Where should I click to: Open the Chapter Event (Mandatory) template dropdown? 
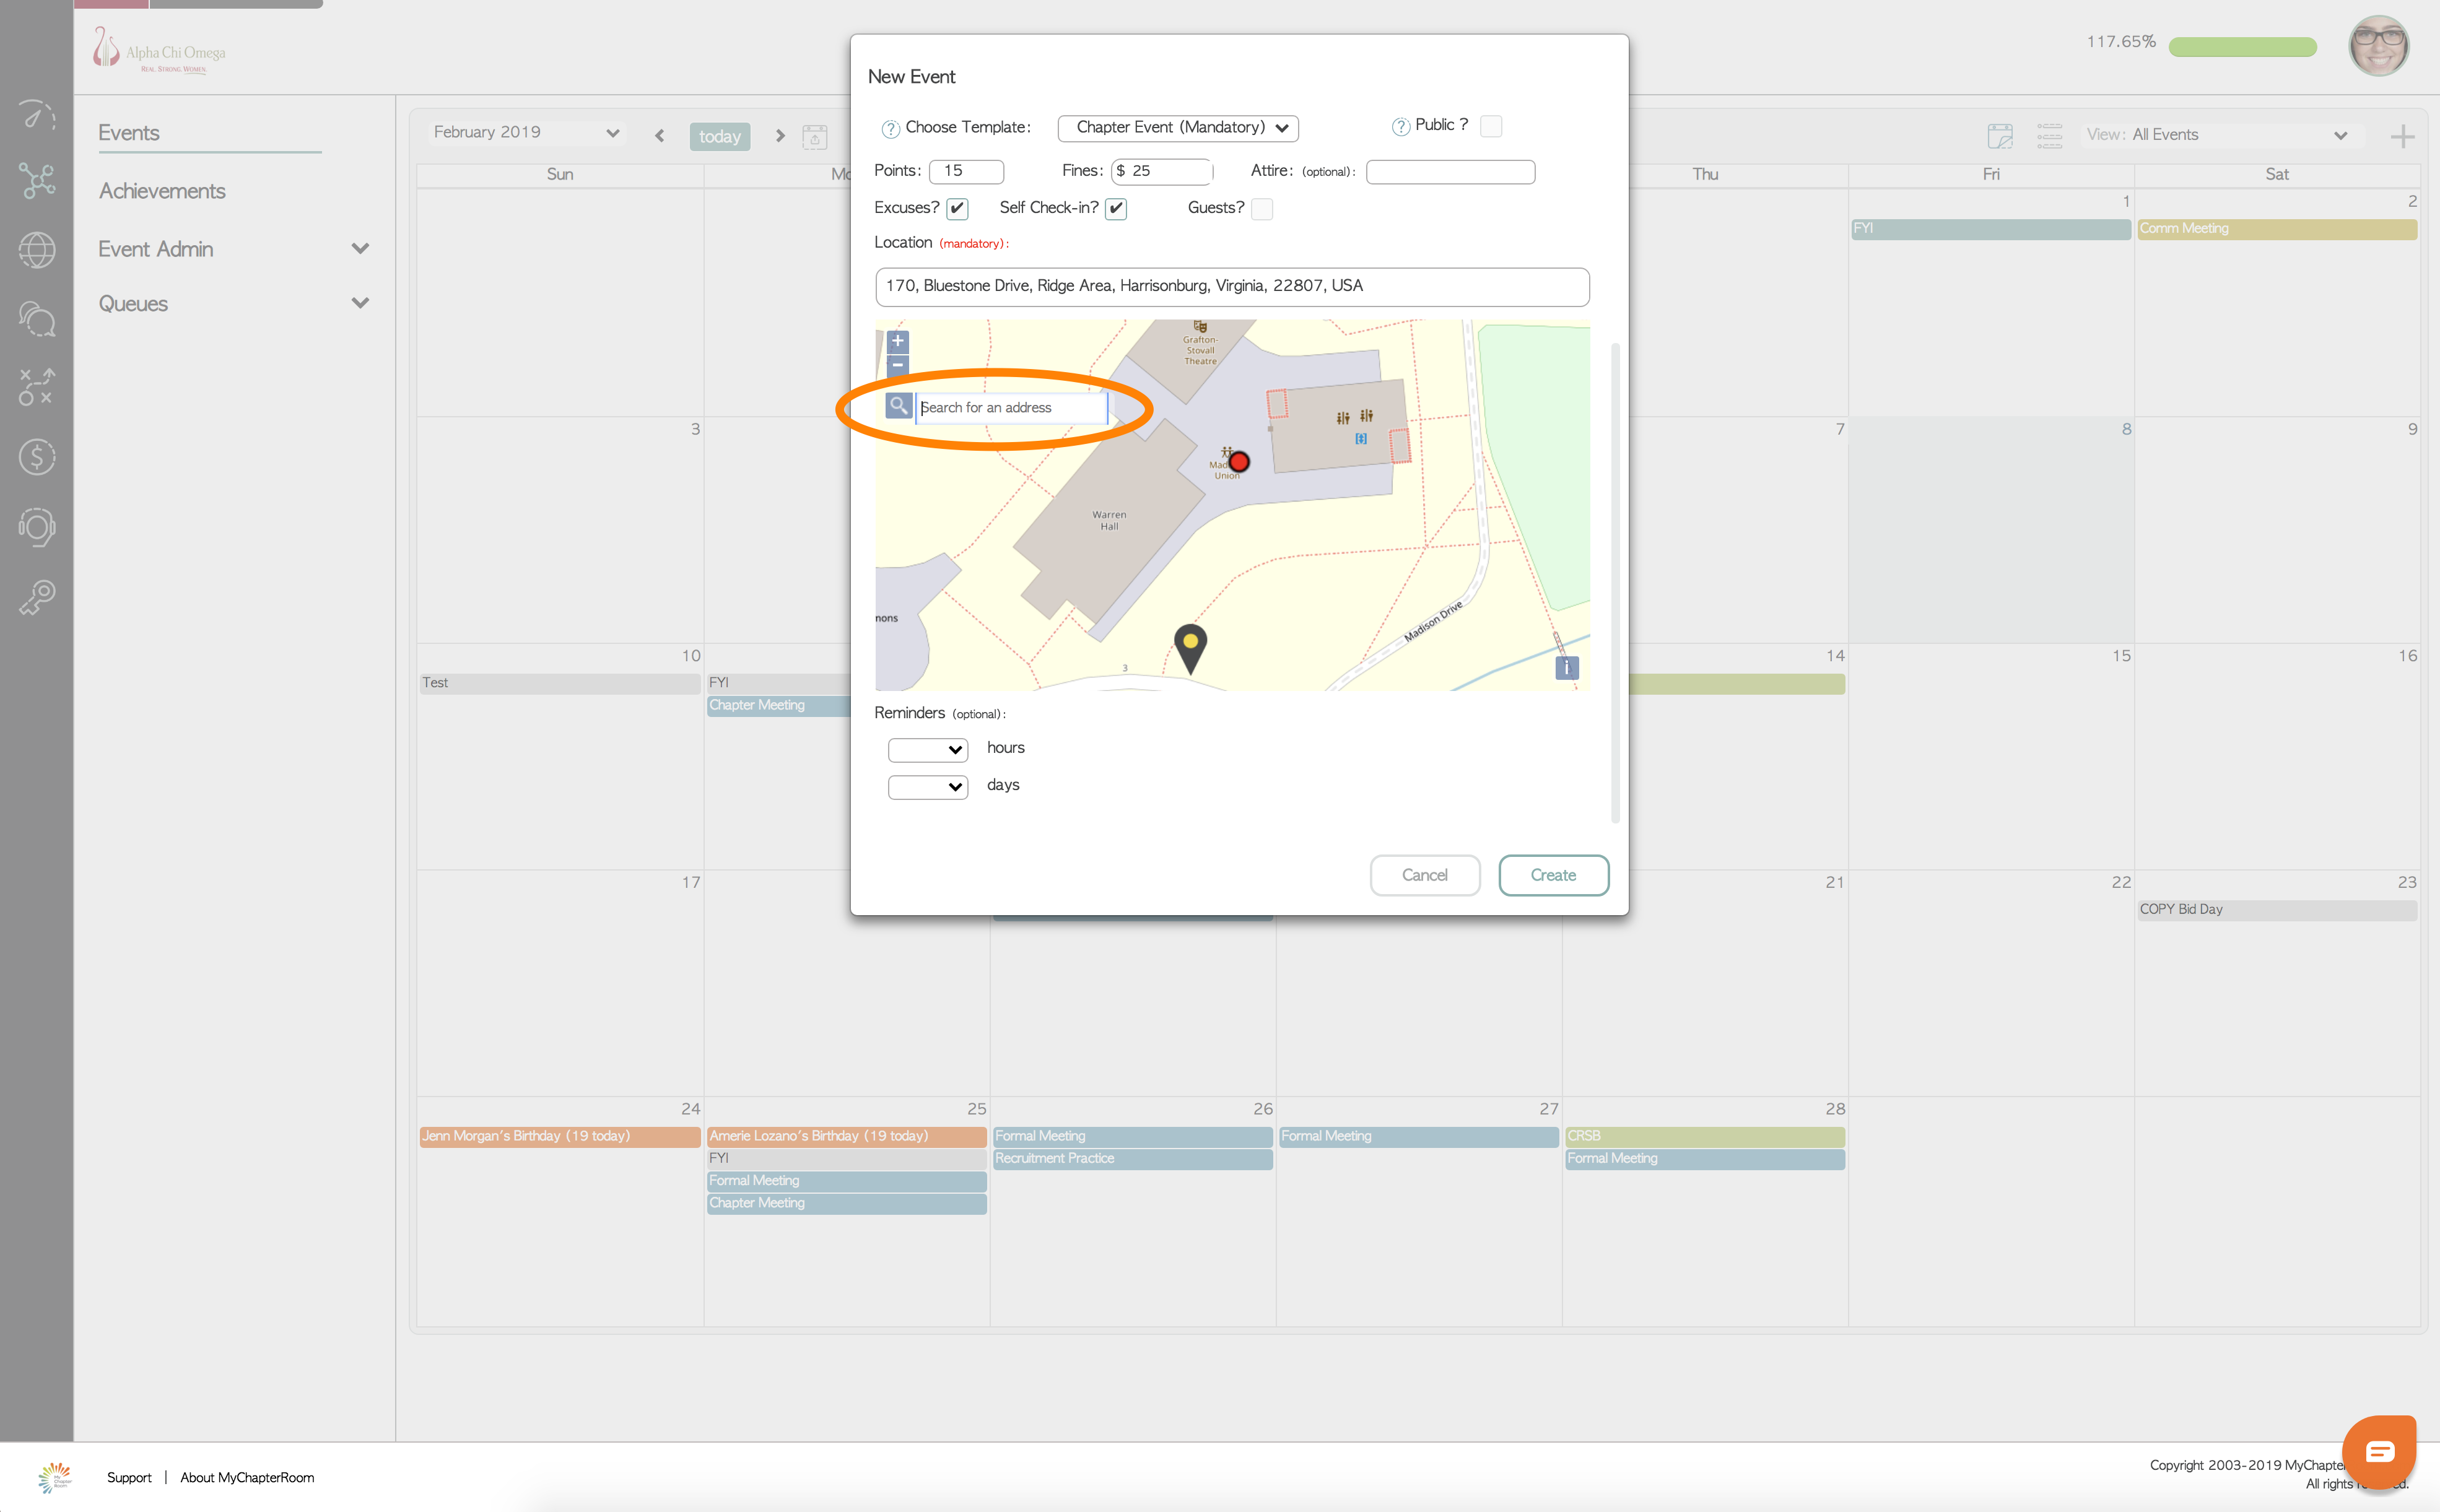coord(1178,128)
